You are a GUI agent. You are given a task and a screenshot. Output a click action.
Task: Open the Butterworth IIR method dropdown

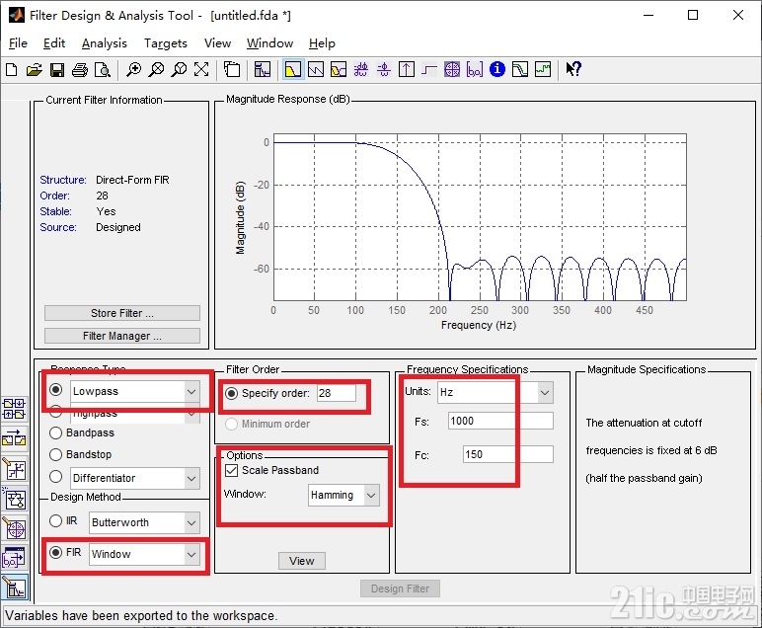191,523
